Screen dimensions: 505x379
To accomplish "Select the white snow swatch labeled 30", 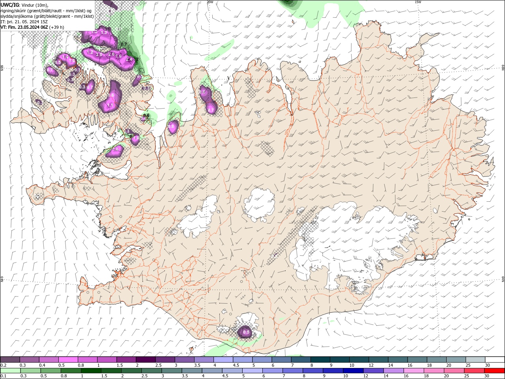I will 494,360.
